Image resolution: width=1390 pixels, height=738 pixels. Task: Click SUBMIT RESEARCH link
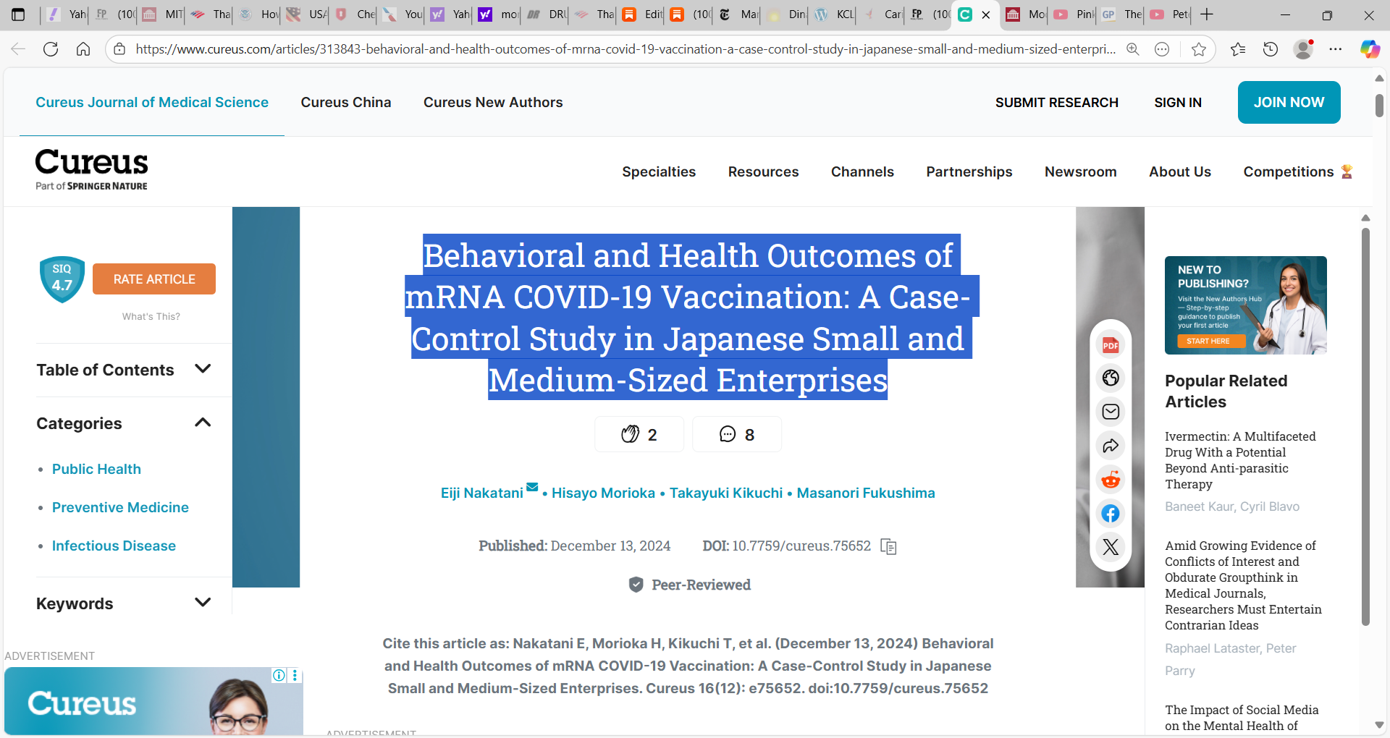point(1056,102)
